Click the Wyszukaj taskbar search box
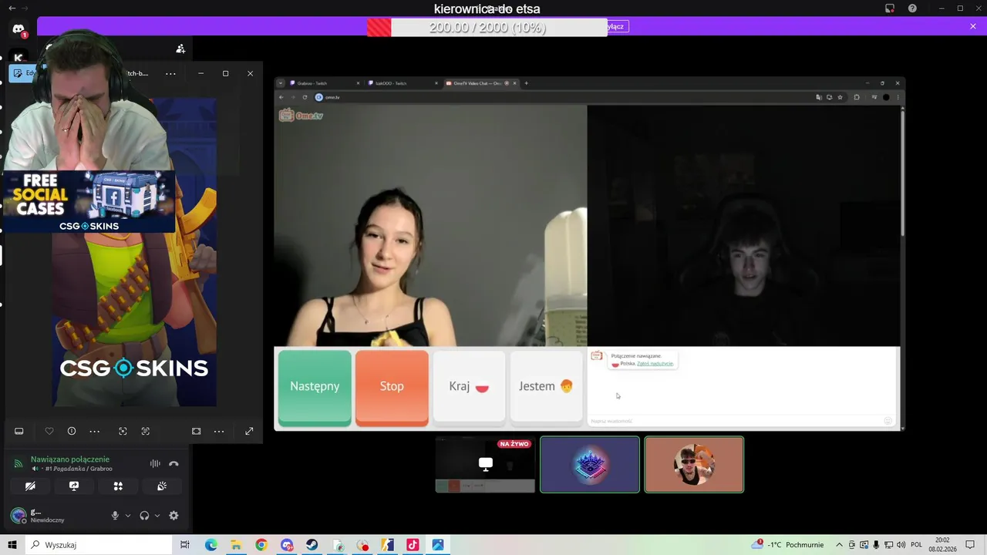Image resolution: width=987 pixels, height=555 pixels. click(99, 545)
